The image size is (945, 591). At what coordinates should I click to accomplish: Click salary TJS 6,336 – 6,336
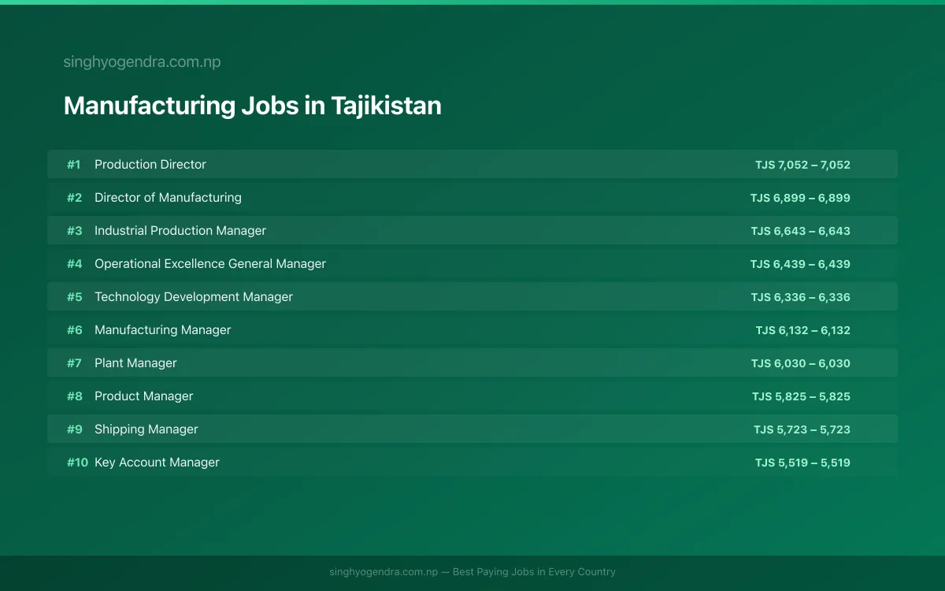tap(800, 297)
